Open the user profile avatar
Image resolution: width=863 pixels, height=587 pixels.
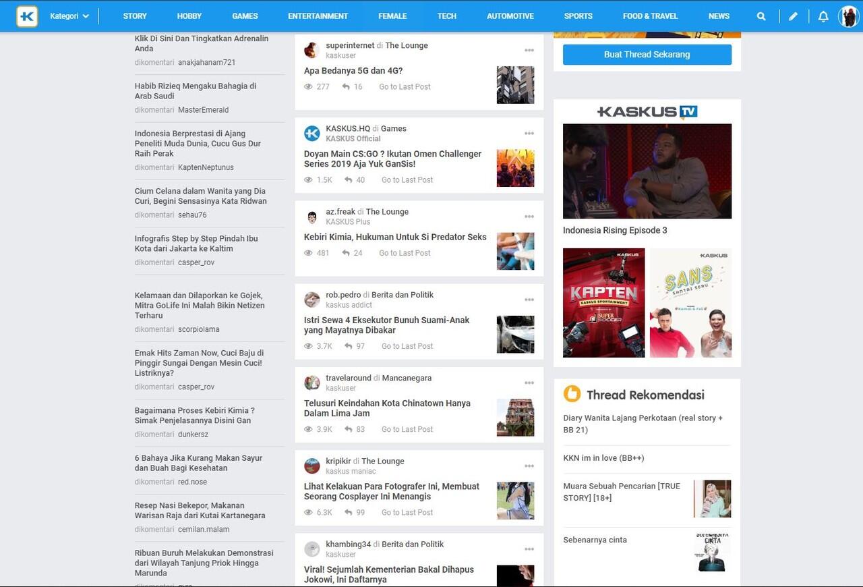tap(848, 16)
